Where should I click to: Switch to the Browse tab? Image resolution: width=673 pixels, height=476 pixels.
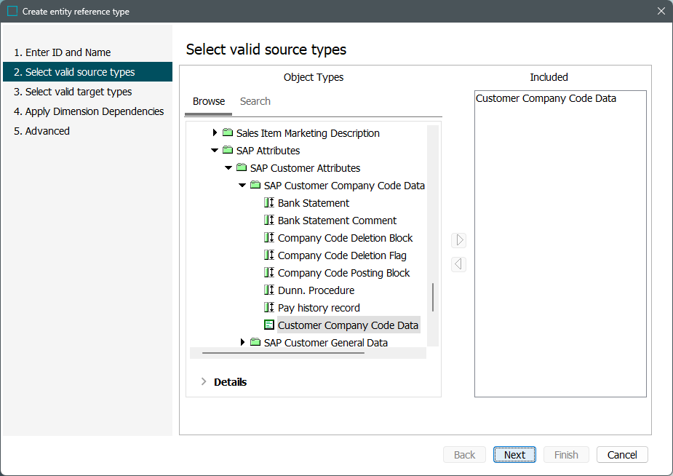click(x=209, y=101)
